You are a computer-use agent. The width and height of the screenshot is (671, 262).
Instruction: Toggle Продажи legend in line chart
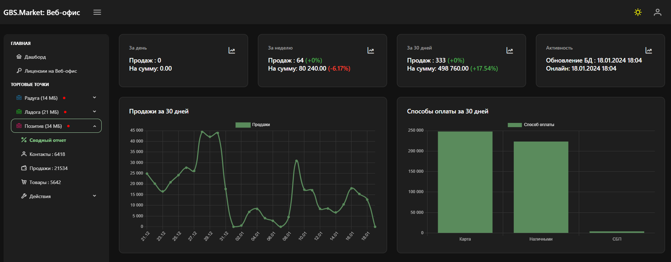click(x=243, y=125)
